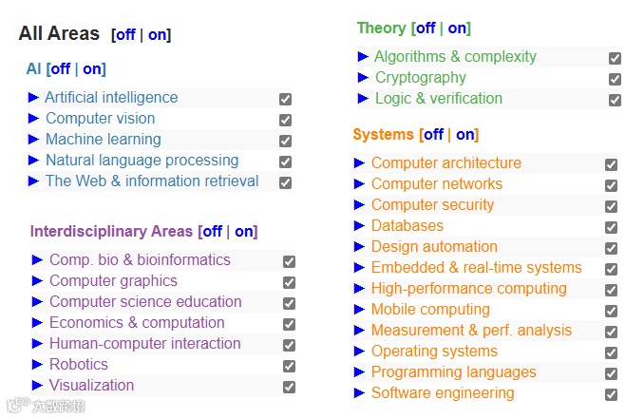The image size is (644, 419).
Task: Click off link next to Theory
Action: click(x=426, y=29)
